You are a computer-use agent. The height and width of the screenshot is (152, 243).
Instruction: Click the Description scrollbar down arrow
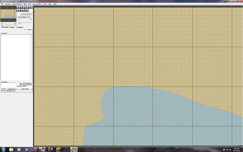tap(31, 79)
